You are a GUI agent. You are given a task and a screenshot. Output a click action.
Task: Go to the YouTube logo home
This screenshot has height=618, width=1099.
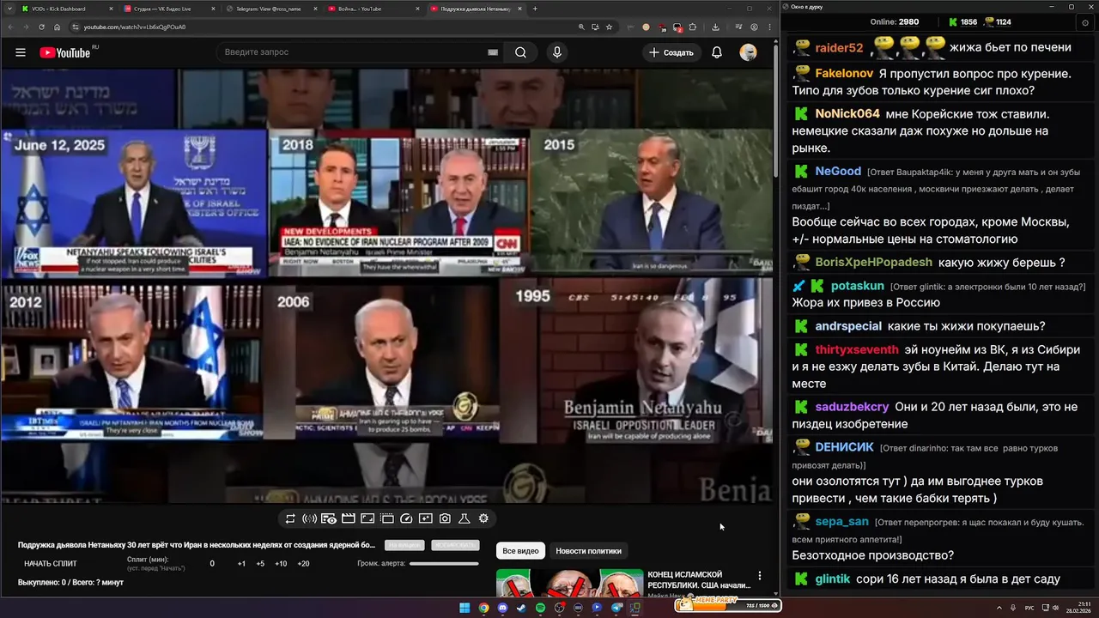pos(64,52)
